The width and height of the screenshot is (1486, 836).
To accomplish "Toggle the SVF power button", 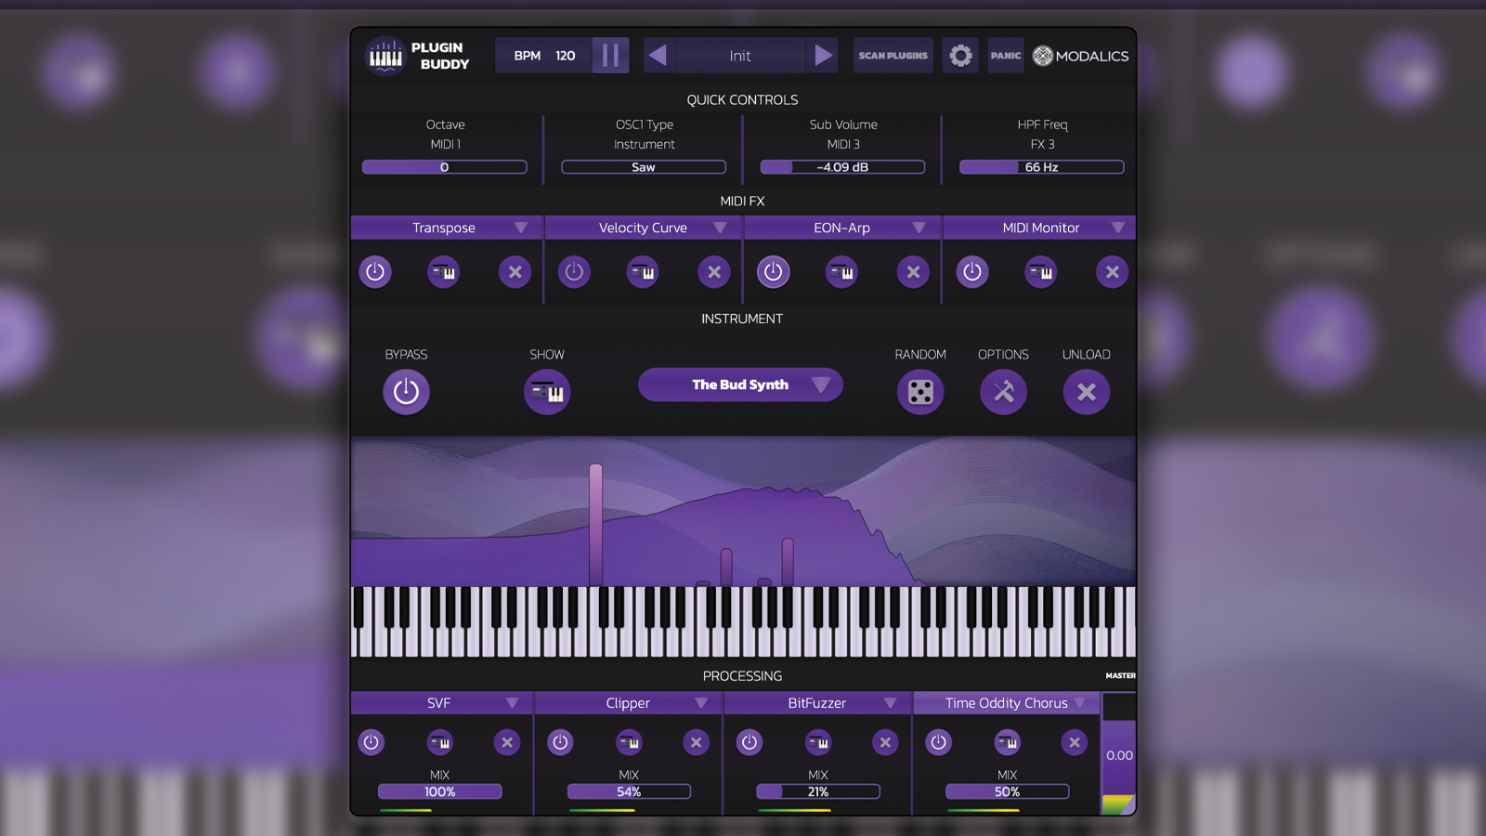I will 371,742.
